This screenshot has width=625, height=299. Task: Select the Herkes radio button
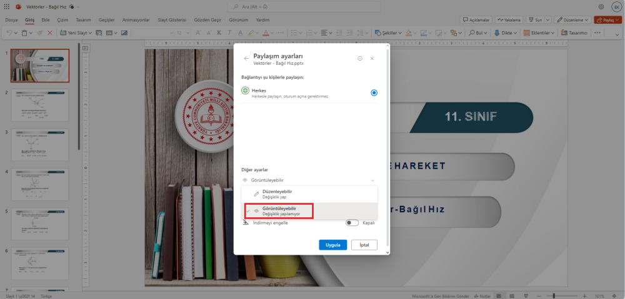pyautogui.click(x=374, y=93)
